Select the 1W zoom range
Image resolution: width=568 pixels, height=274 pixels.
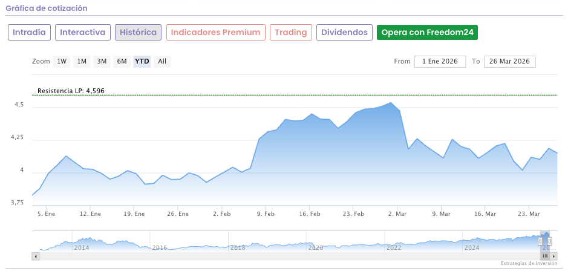coord(62,61)
